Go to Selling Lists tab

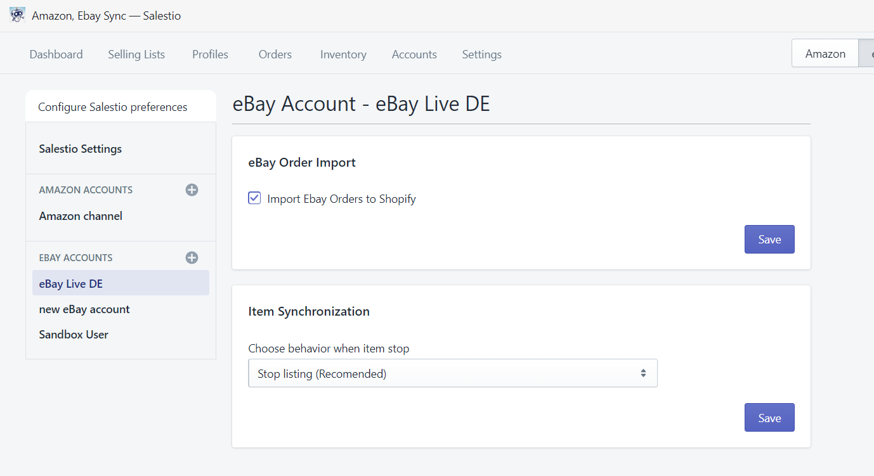pos(136,55)
